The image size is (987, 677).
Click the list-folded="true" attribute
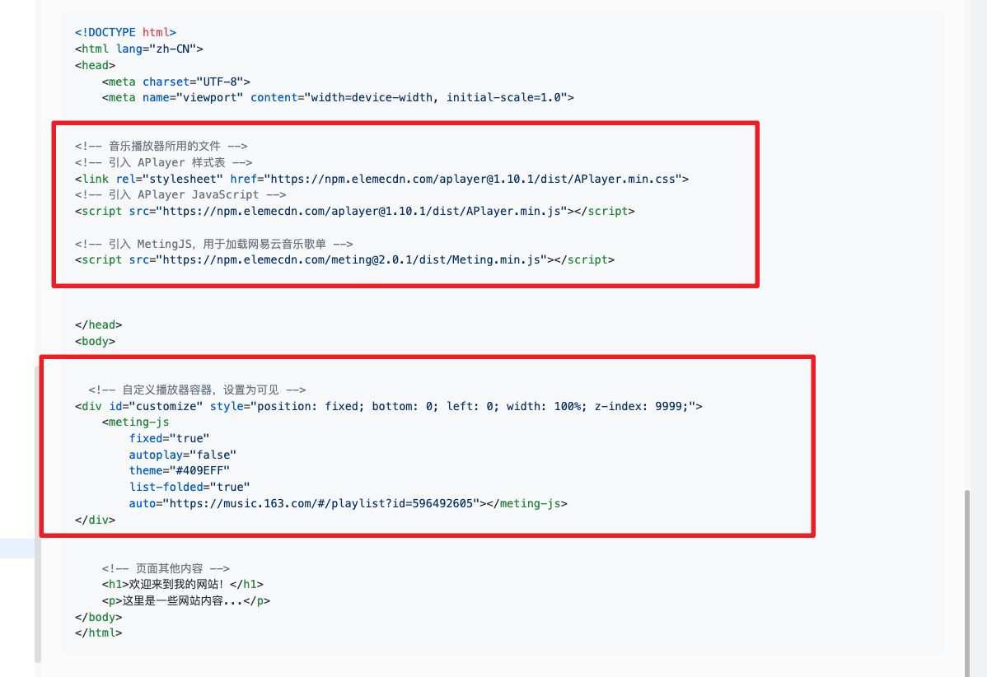tap(189, 487)
